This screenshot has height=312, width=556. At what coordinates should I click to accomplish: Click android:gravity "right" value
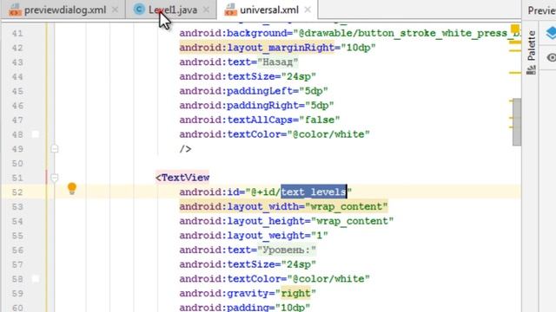tap(295, 293)
